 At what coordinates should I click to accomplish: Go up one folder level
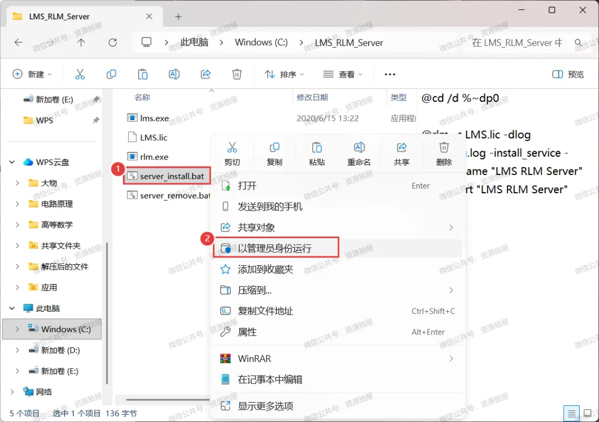pos(81,42)
